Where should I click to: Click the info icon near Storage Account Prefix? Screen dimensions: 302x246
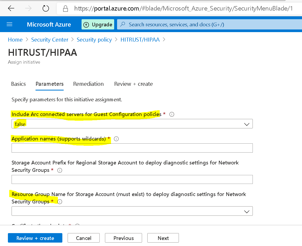[60, 170]
